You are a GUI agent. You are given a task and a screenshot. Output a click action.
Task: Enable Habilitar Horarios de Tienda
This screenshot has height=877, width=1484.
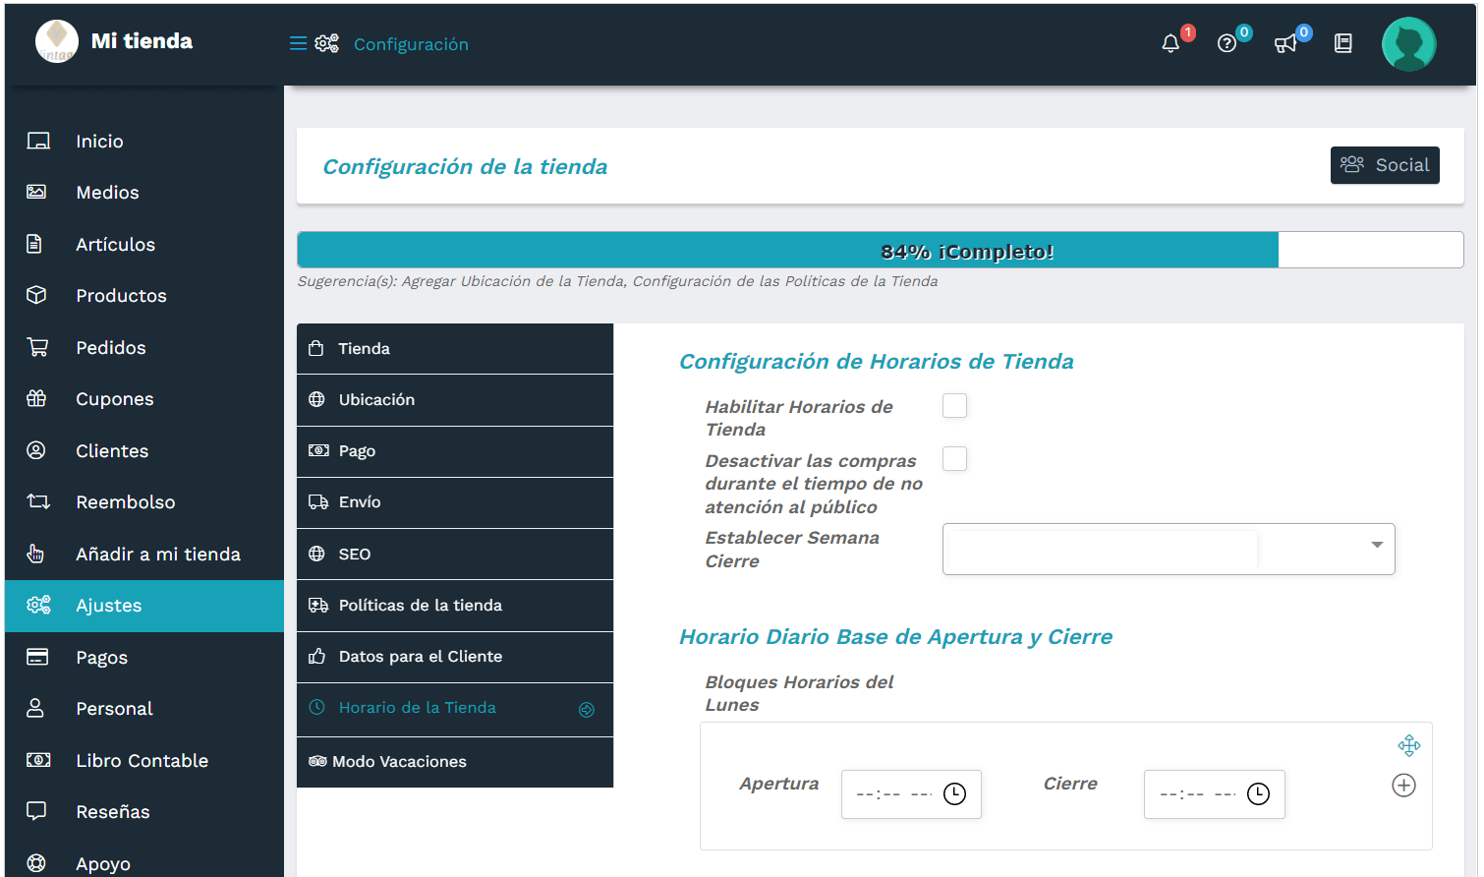coord(954,405)
